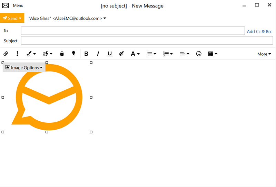
Task: Minimize the New Message window
Action: [244, 6]
